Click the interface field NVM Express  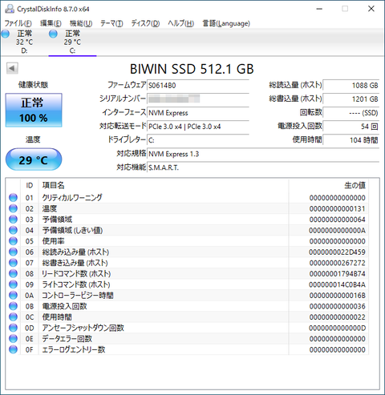pos(198,113)
